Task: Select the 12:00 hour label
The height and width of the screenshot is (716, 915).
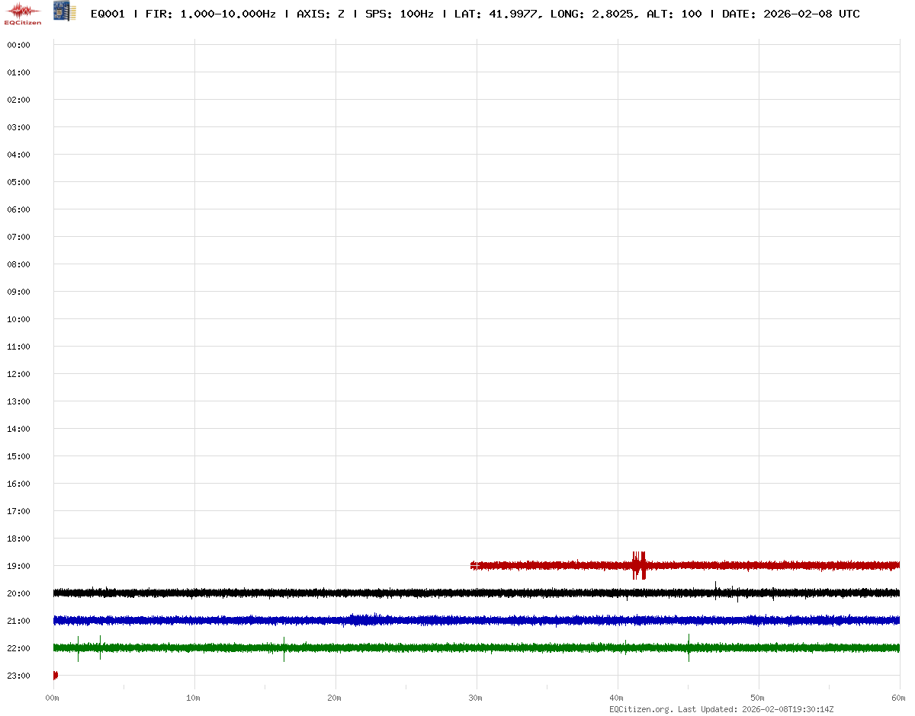Action: [x=18, y=374]
